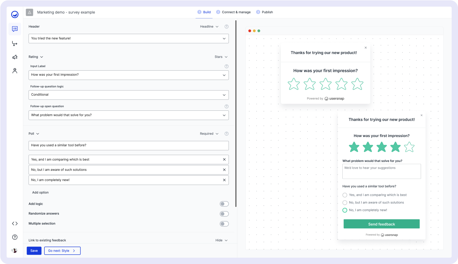Open the Usersnap home logo icon
Viewport: 458px width, 264px height.
14,14
